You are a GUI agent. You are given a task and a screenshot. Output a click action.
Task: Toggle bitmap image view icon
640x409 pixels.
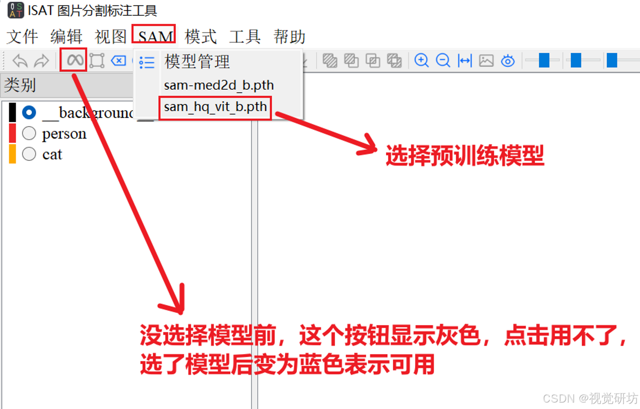point(486,60)
